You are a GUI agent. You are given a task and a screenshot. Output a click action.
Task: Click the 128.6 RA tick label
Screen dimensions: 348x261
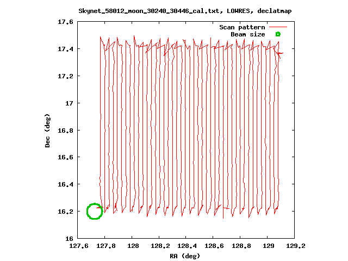coord(214,246)
